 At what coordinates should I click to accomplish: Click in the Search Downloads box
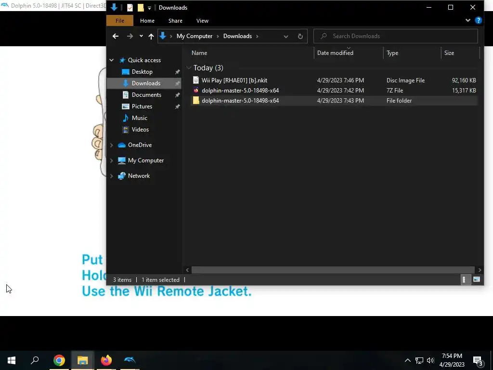[396, 36]
